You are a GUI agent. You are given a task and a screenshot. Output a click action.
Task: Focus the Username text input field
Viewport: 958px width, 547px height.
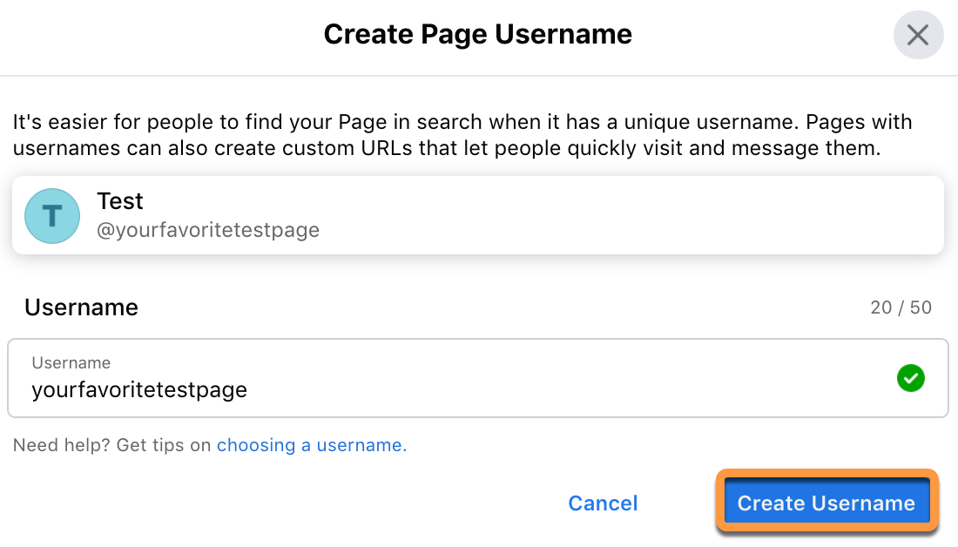523,378
